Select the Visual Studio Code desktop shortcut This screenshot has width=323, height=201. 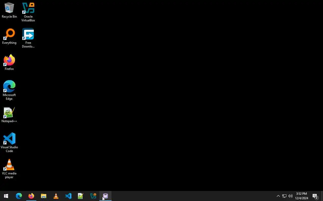(x=9, y=143)
